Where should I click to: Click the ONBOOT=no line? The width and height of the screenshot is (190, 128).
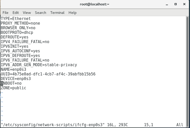tap(11, 83)
